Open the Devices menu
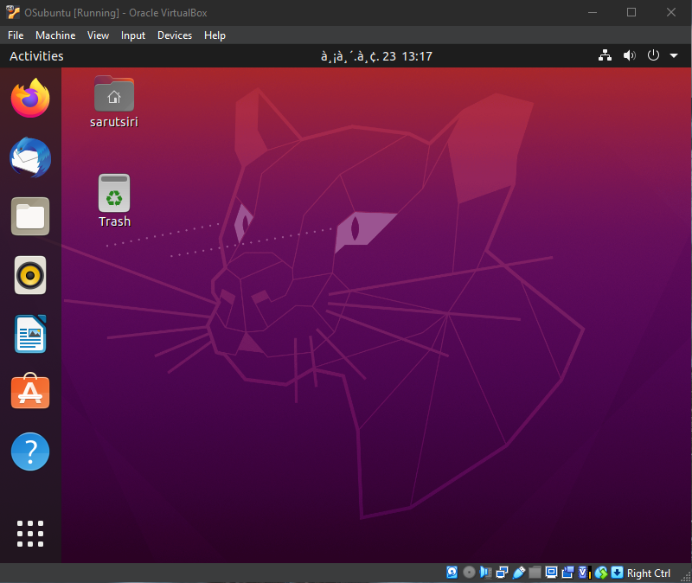 [175, 35]
